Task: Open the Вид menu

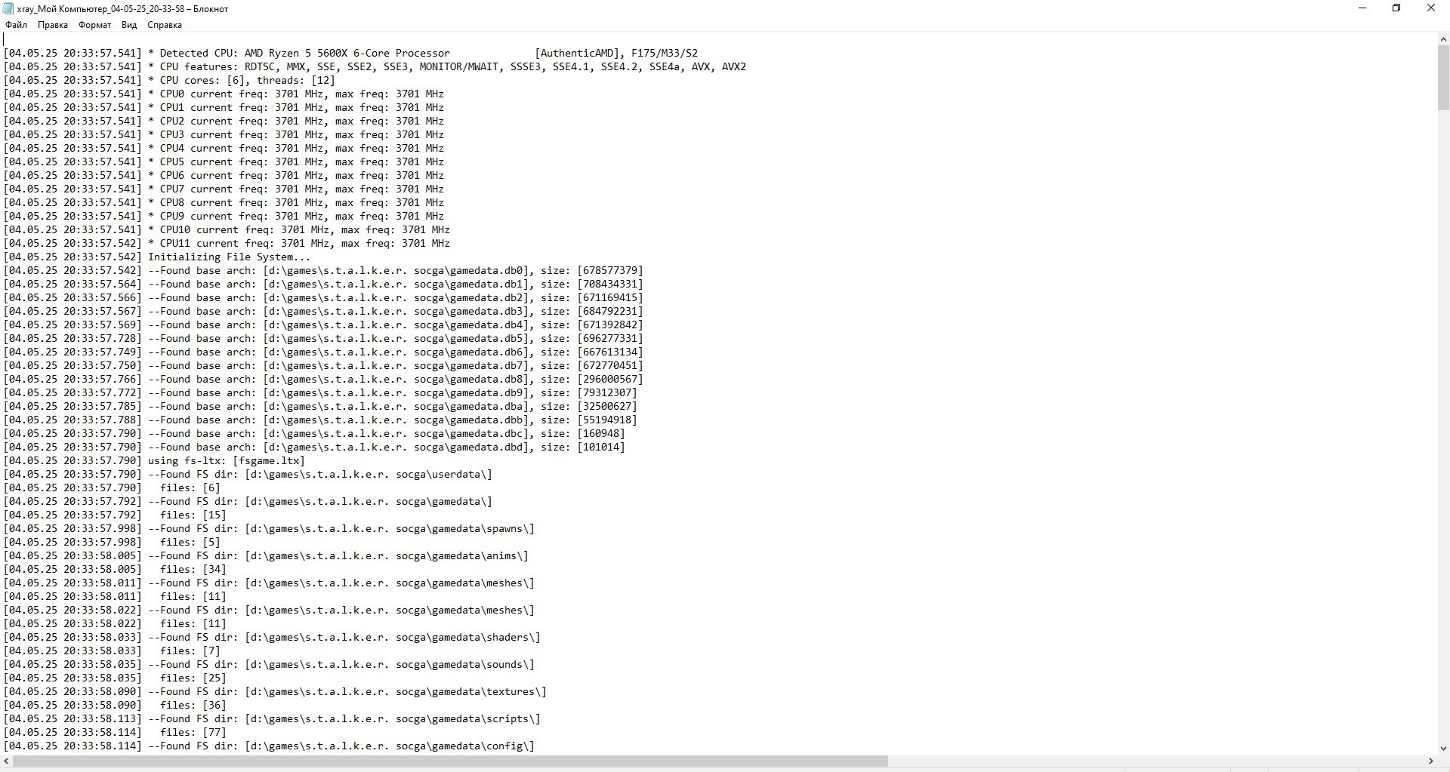Action: [129, 25]
